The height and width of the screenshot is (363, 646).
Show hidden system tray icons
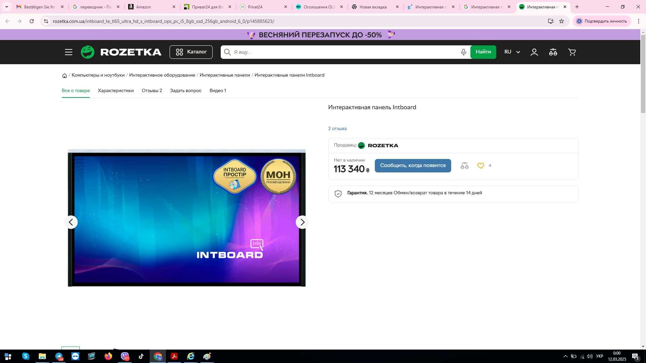(566, 356)
